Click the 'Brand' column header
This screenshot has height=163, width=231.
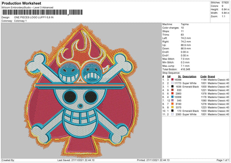pos(211,77)
